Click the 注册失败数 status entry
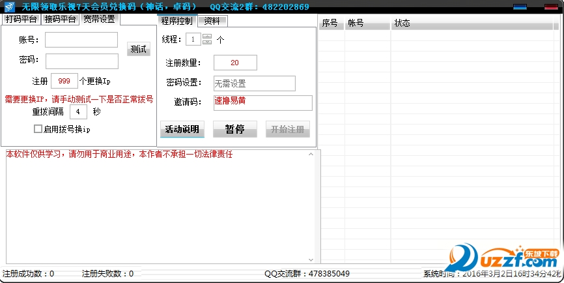564x283 pixels. pos(107,274)
